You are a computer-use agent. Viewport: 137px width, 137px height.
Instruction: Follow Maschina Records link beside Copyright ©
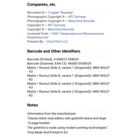61,29
